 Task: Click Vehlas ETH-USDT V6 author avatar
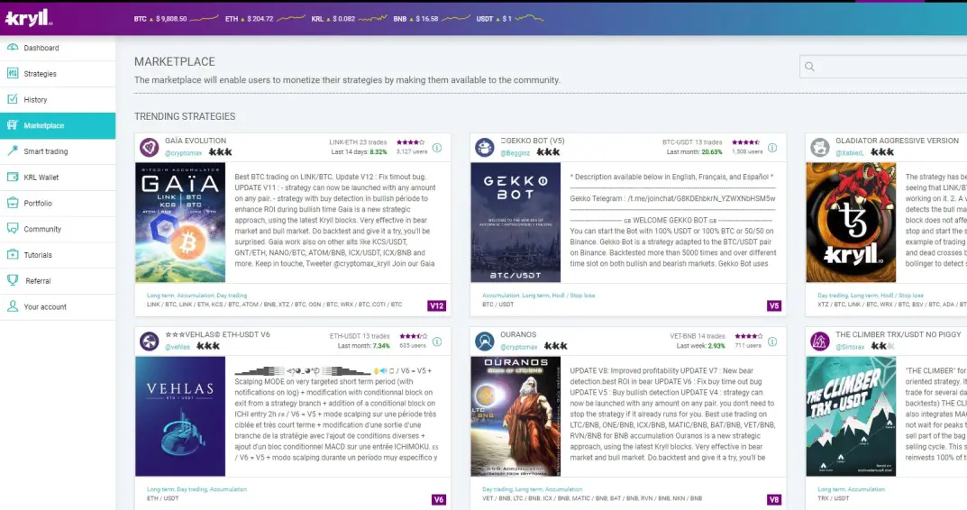[x=150, y=341]
